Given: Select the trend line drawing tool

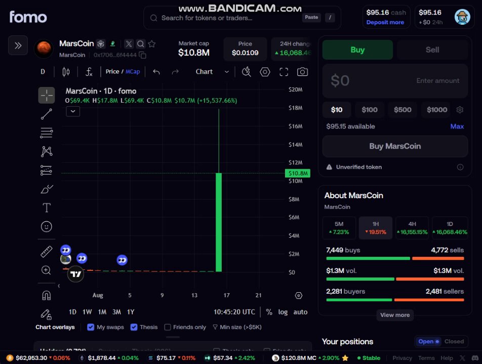Looking at the screenshot, I should [x=47, y=114].
